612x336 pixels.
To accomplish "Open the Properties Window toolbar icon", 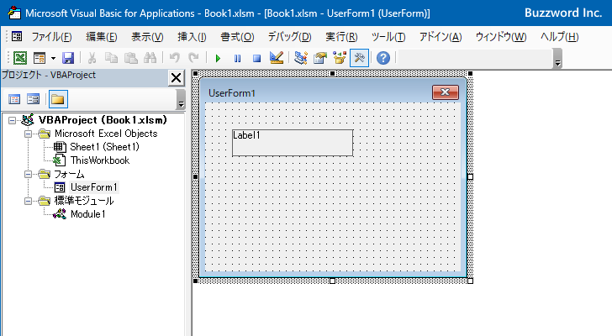I will click(x=320, y=58).
